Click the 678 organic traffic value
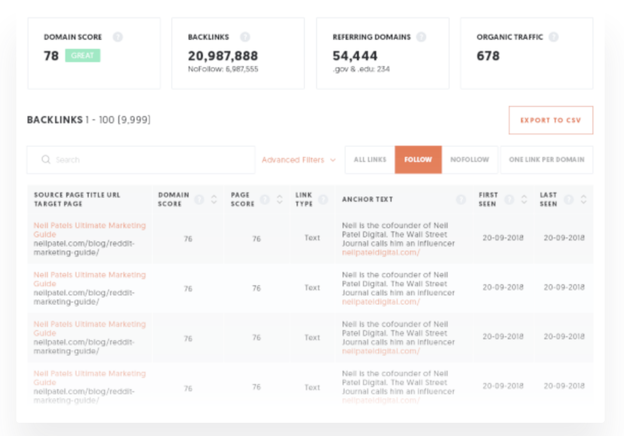The image size is (624, 436). 488,56
